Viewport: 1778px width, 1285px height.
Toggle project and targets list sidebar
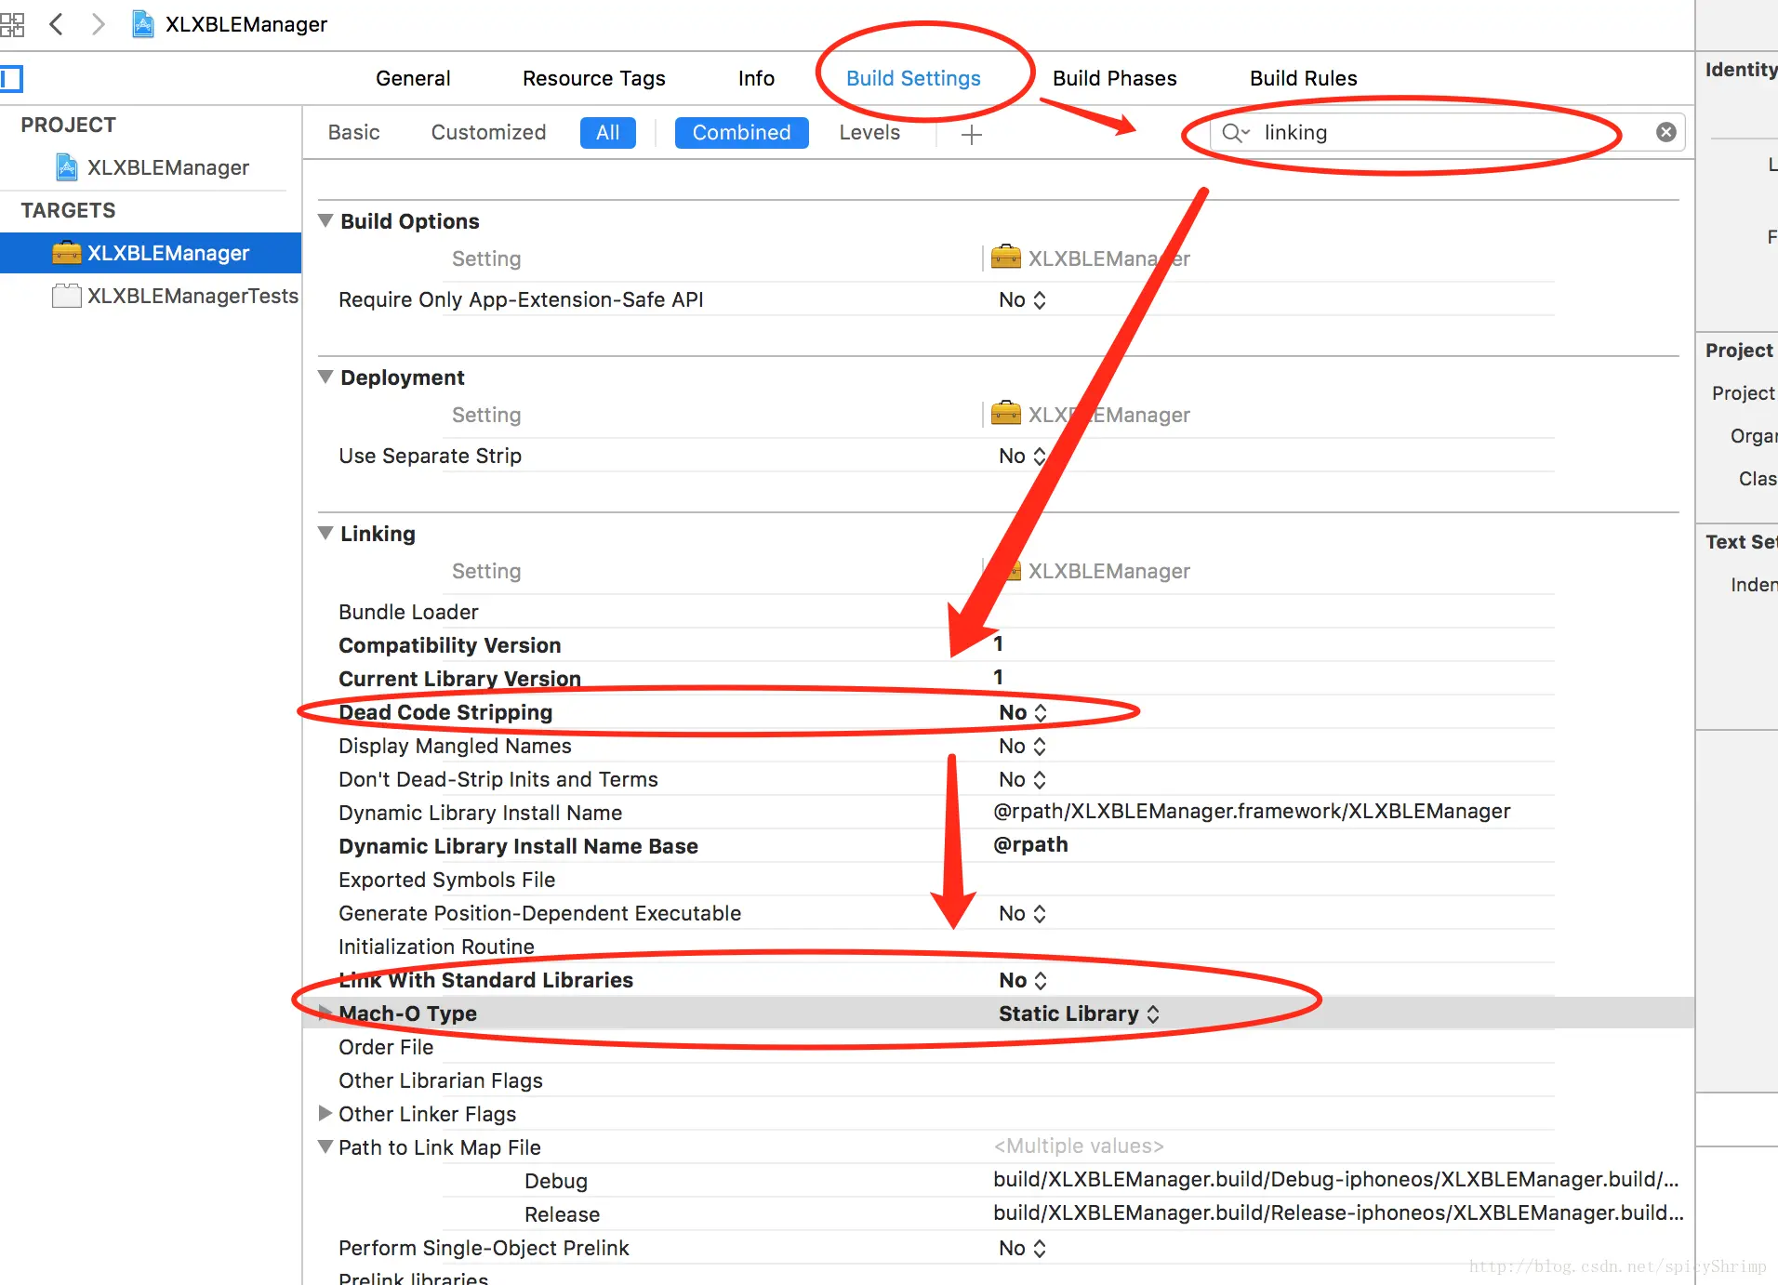11,78
